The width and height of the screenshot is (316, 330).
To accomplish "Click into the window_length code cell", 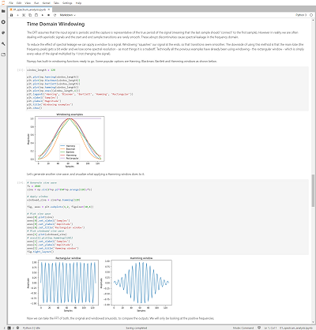I will (x=167, y=88).
